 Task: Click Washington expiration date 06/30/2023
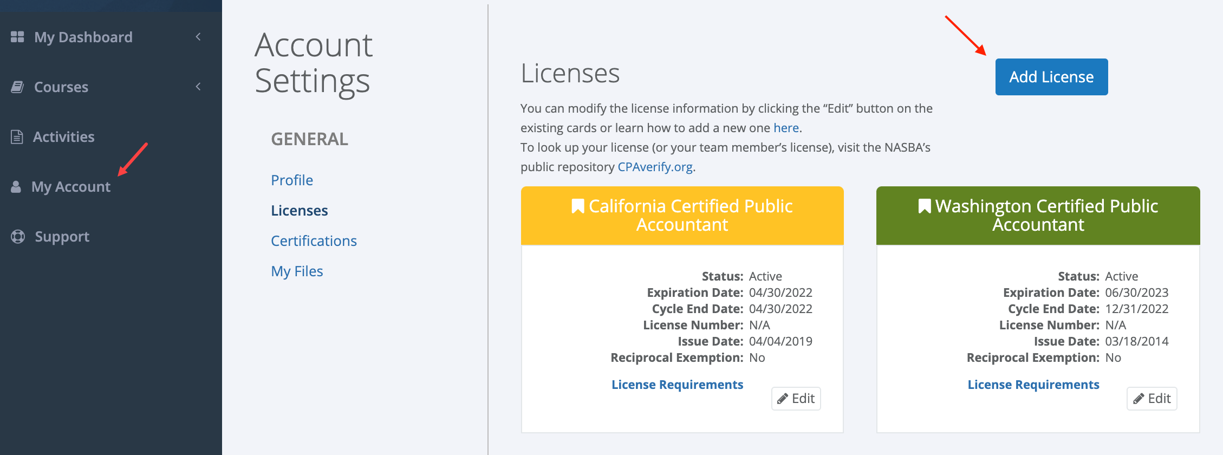pyautogui.click(x=1137, y=292)
